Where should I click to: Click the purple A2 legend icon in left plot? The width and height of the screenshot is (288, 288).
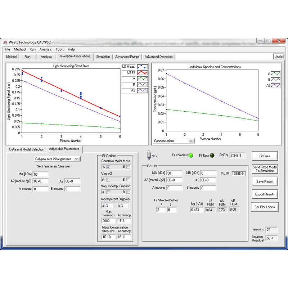click(142, 90)
